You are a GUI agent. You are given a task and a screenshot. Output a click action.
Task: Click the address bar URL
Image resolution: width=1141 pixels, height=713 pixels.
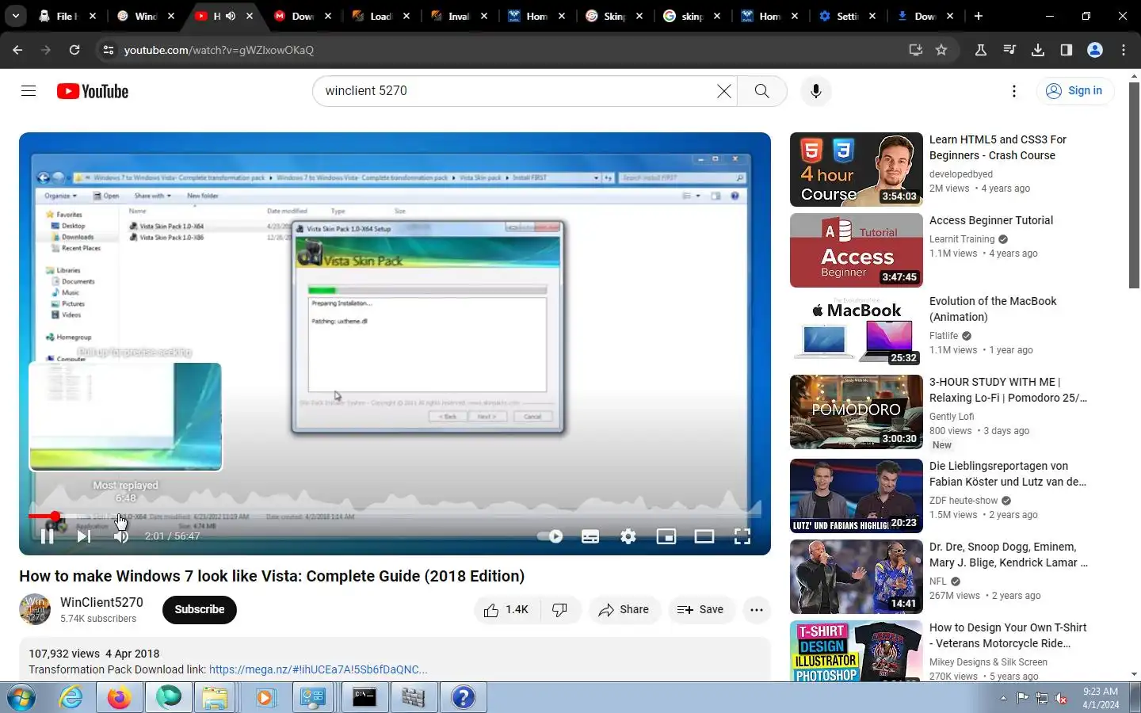(x=219, y=50)
